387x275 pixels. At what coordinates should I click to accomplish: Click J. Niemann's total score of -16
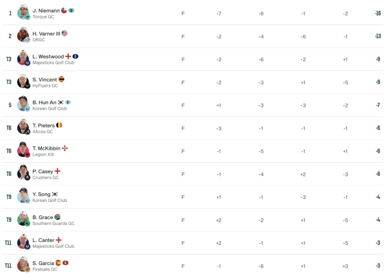378,14
